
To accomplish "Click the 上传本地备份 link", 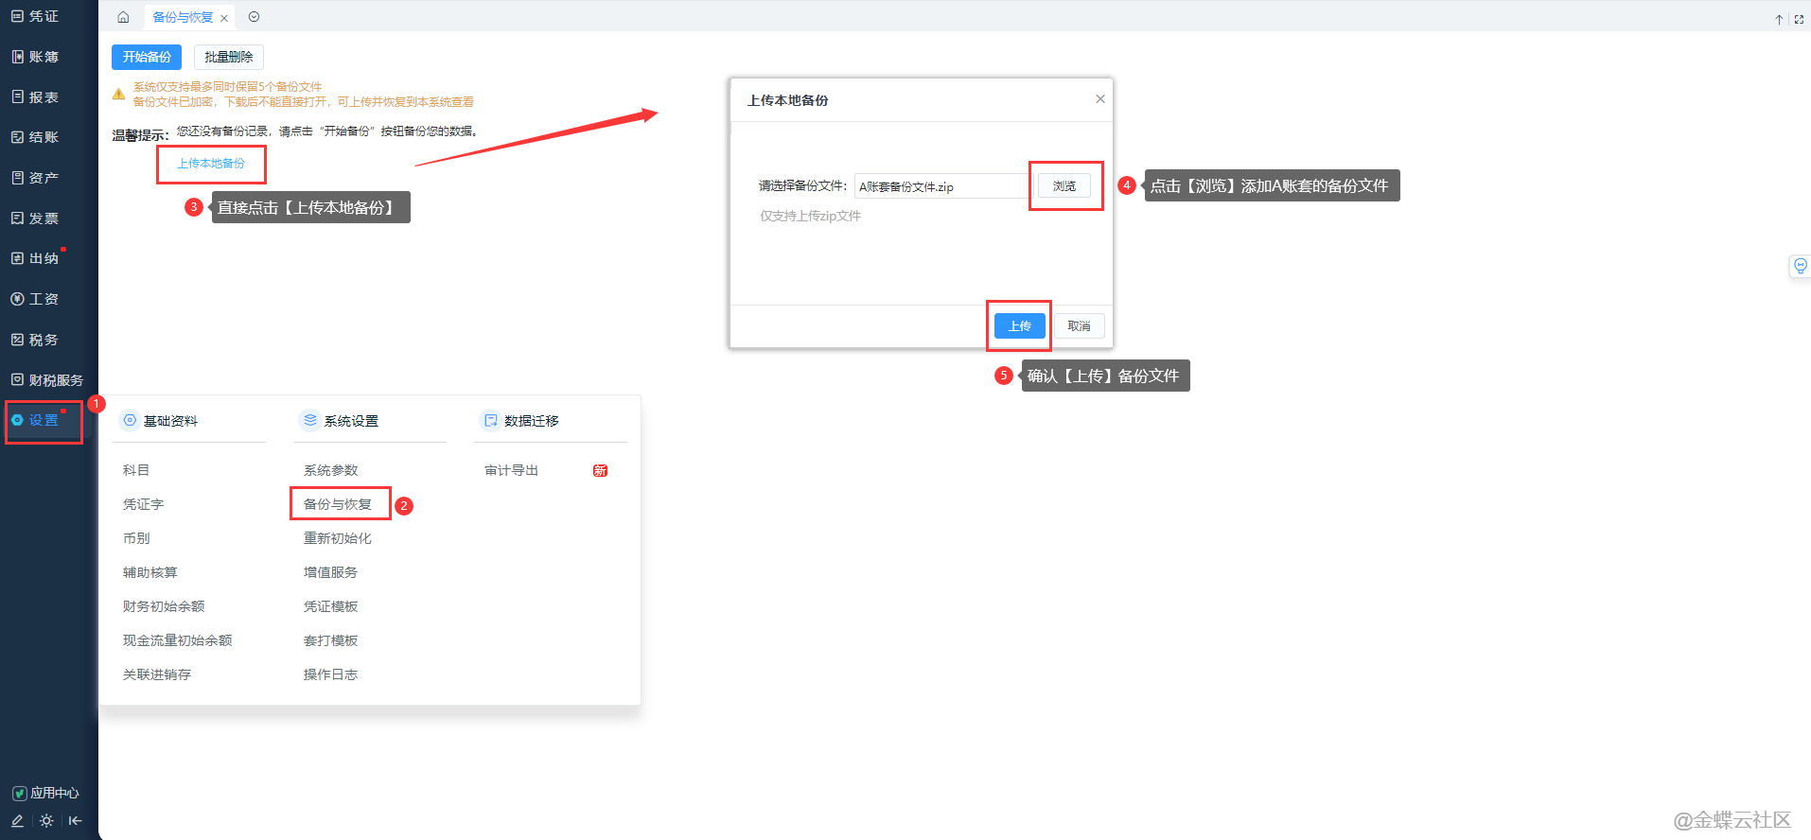I will coord(211,164).
